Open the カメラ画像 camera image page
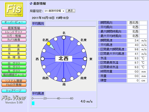The height and width of the screenshot is (112, 149). click(14, 40)
